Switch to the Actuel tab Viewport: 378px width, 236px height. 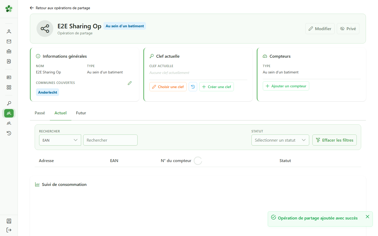point(61,113)
